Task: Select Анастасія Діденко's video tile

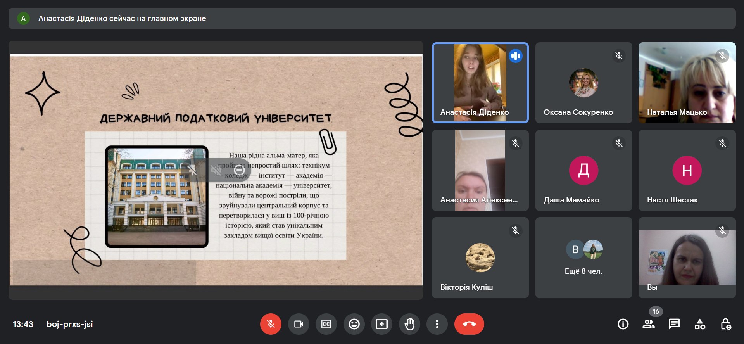Action: tap(480, 83)
